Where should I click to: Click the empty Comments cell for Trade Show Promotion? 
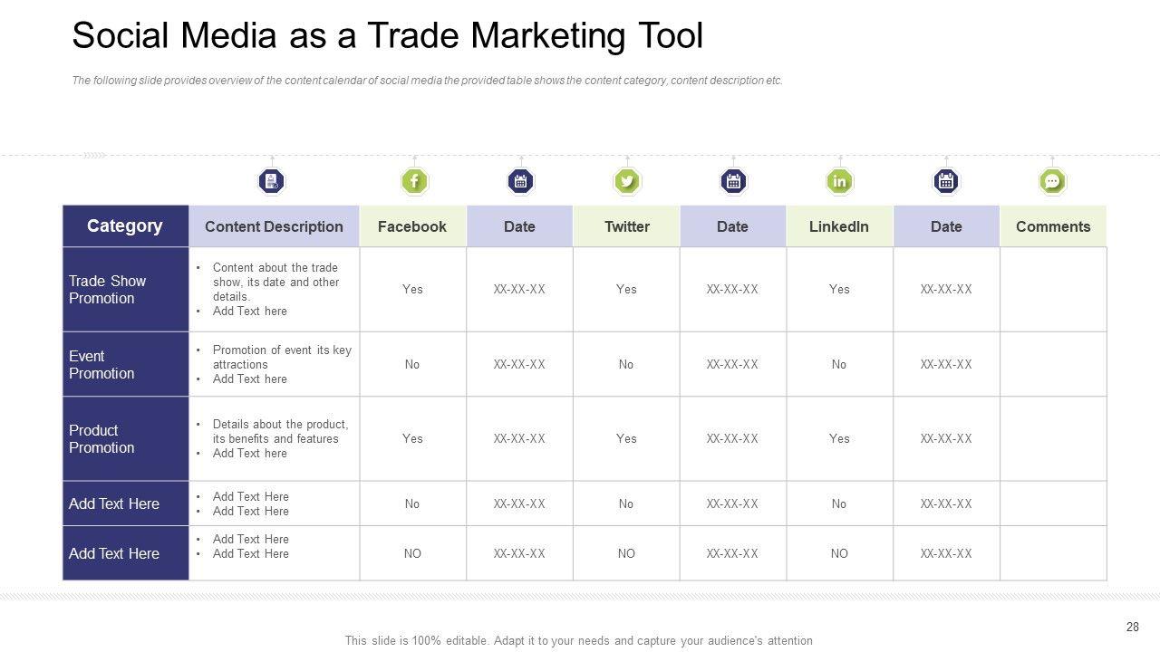(1053, 290)
